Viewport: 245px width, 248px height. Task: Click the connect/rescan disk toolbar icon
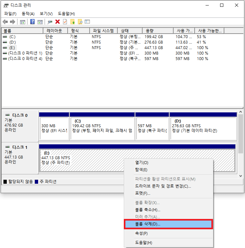(50, 22)
